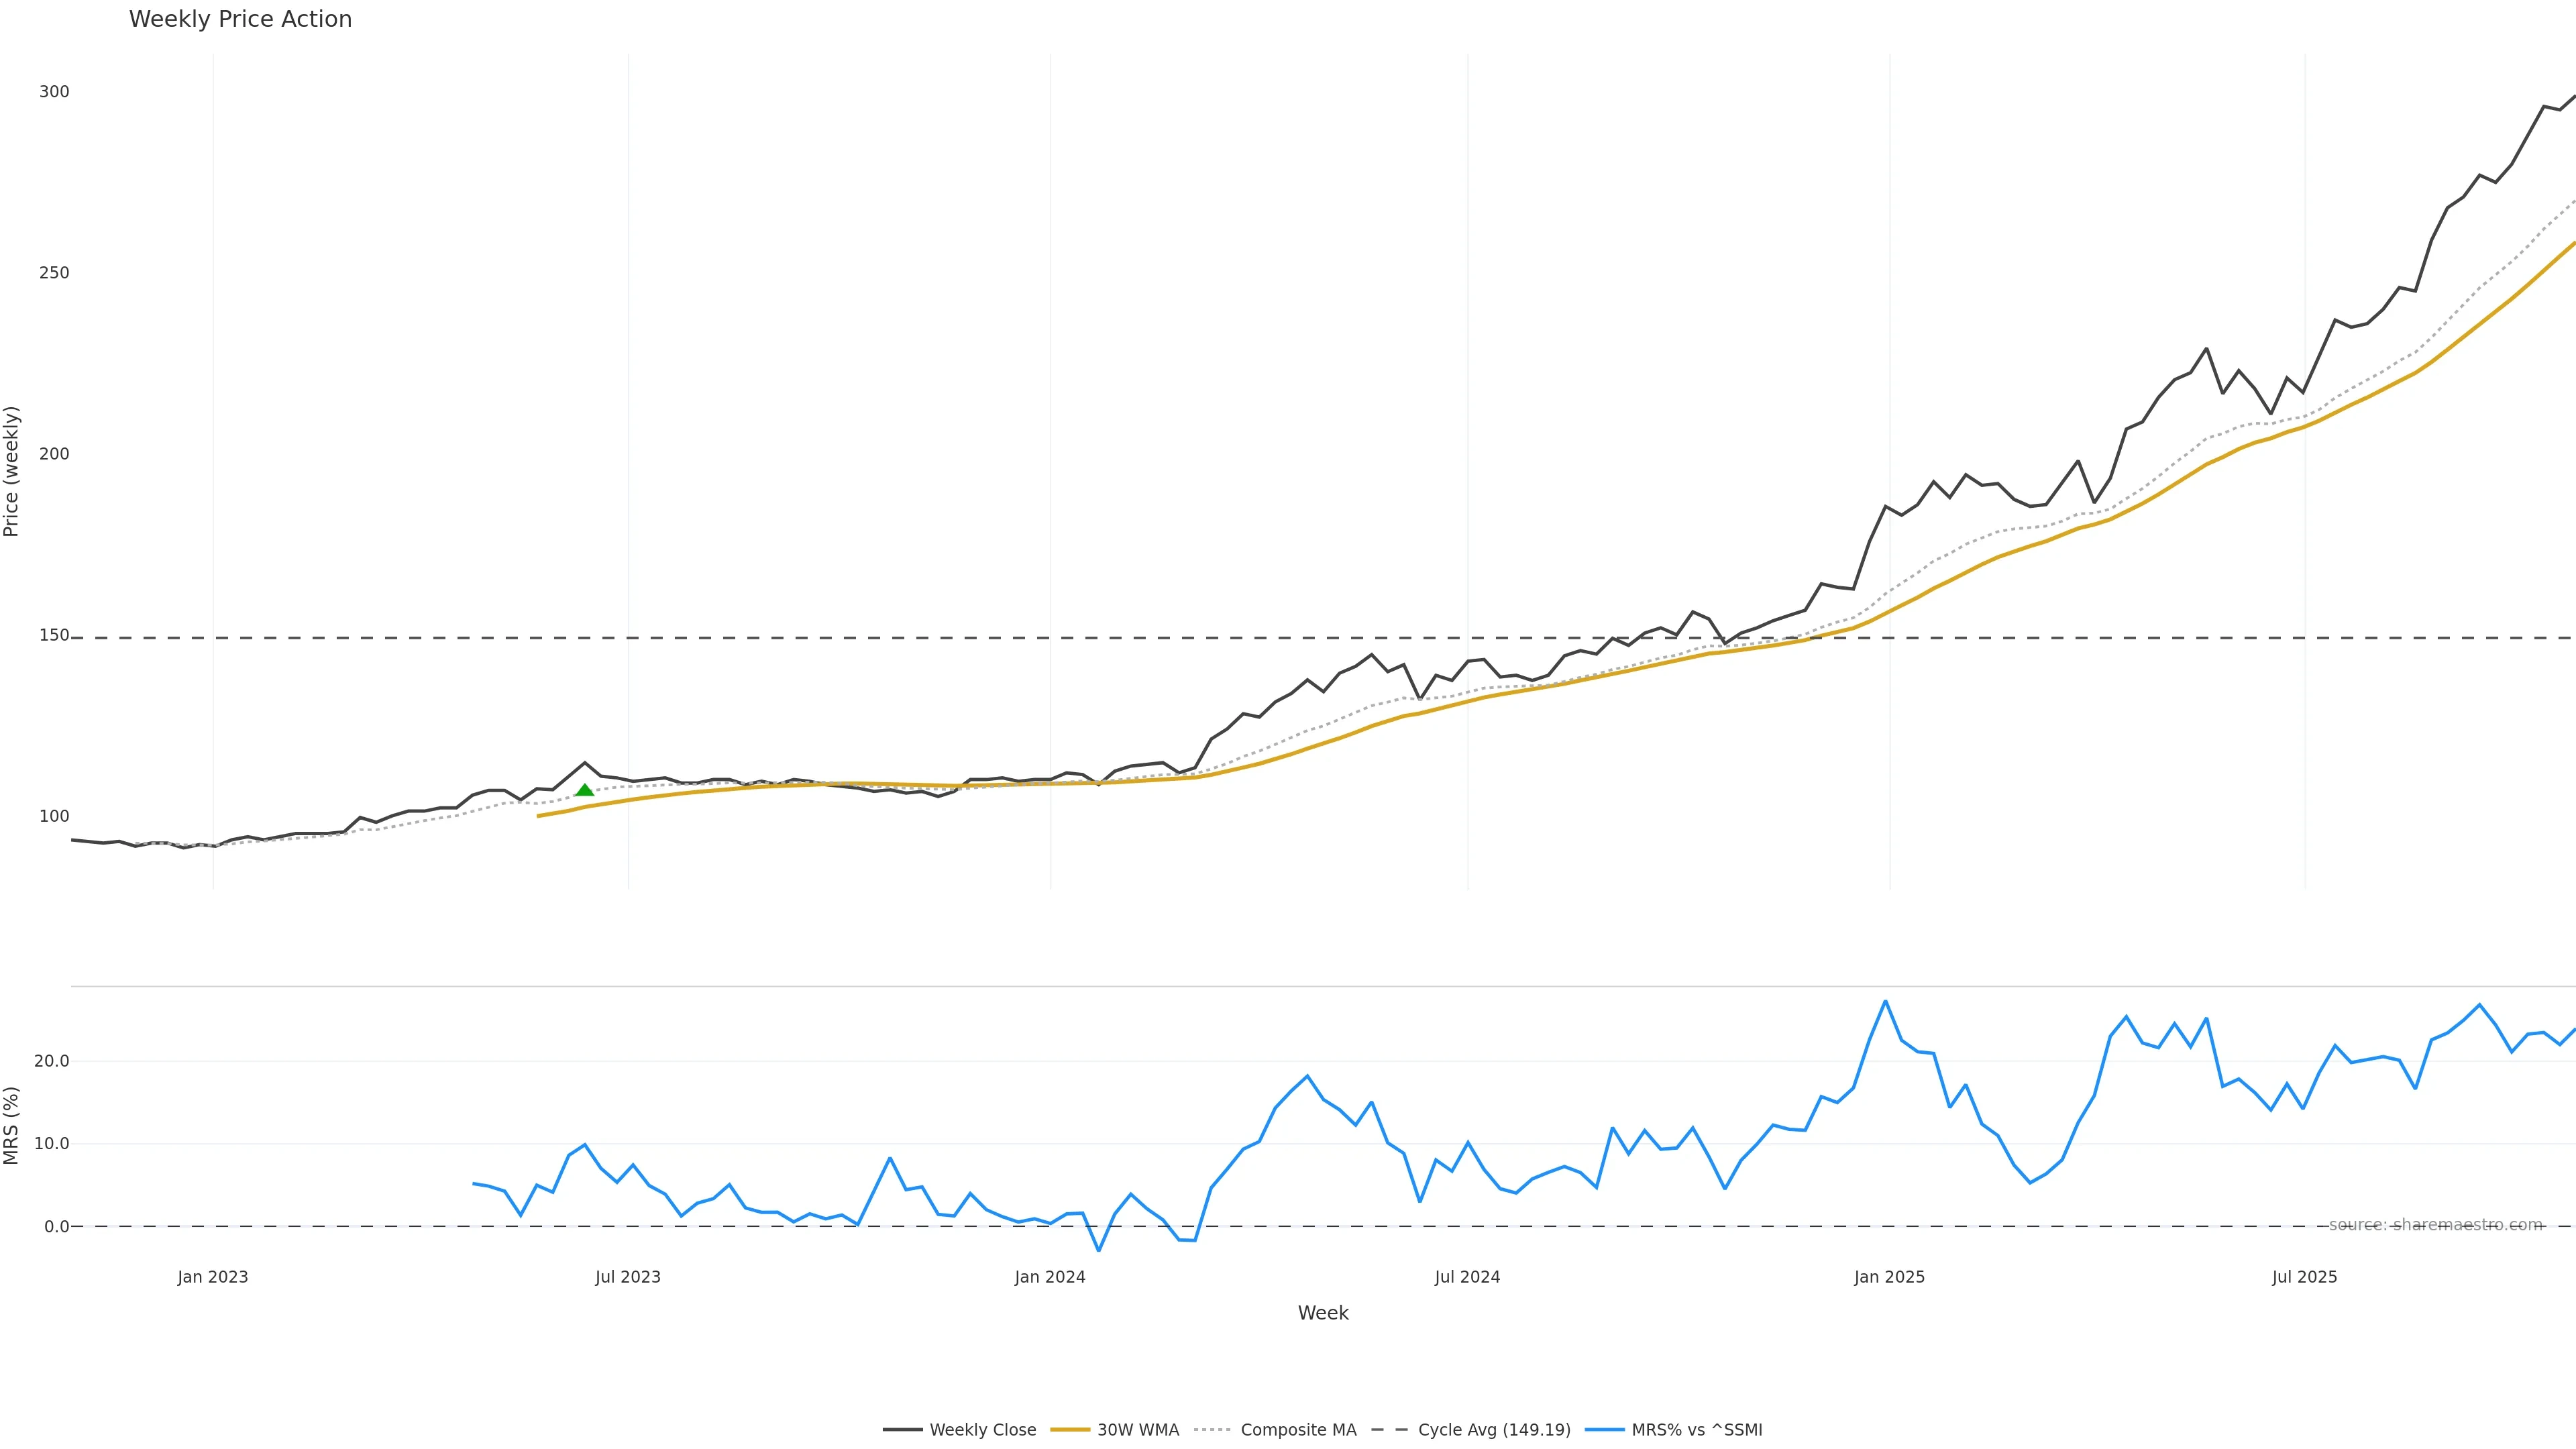Click the MRS (%) y-axis title
Image resolution: width=2576 pixels, height=1449 pixels.
click(12, 1125)
